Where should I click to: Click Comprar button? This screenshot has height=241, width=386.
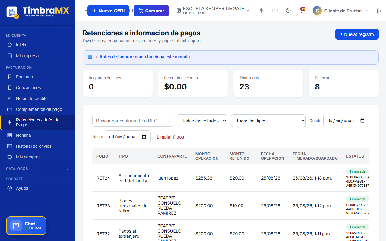pyautogui.click(x=151, y=11)
